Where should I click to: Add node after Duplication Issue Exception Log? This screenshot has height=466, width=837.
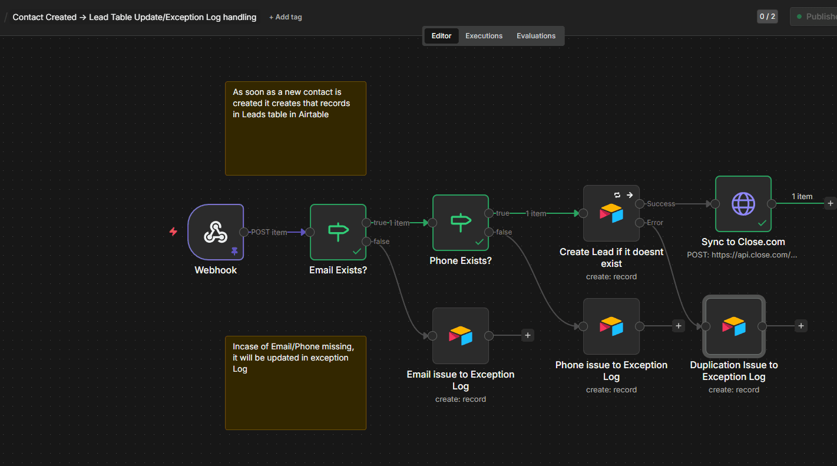pyautogui.click(x=801, y=326)
